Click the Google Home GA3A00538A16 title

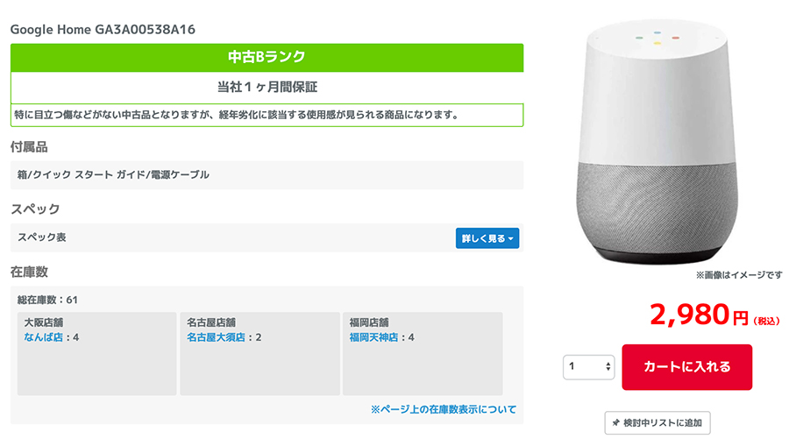tap(103, 30)
